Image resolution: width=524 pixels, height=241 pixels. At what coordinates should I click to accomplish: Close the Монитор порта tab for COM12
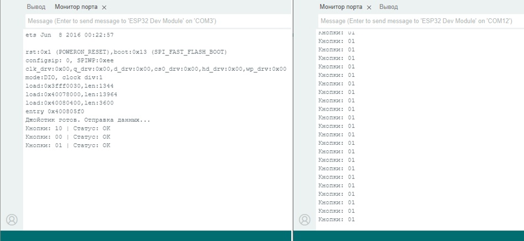pos(369,7)
